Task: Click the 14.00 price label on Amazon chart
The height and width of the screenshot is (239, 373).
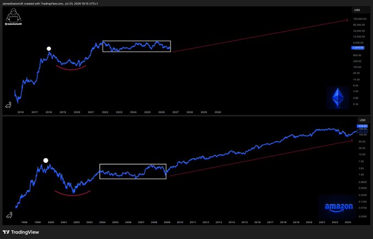Action: tap(361, 154)
